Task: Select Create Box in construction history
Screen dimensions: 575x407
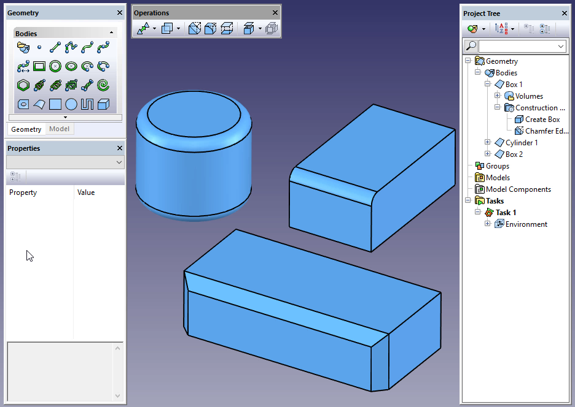Action: 542,120
